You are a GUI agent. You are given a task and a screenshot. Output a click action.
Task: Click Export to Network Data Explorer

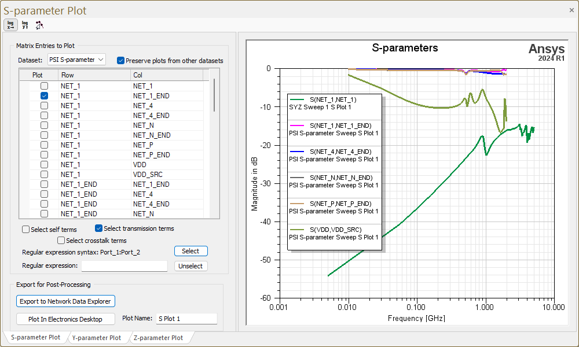tap(65, 301)
